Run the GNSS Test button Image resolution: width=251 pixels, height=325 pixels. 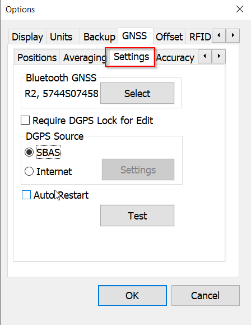tap(137, 216)
